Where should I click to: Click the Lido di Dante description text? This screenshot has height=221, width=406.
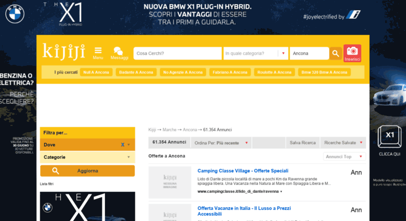(264, 181)
